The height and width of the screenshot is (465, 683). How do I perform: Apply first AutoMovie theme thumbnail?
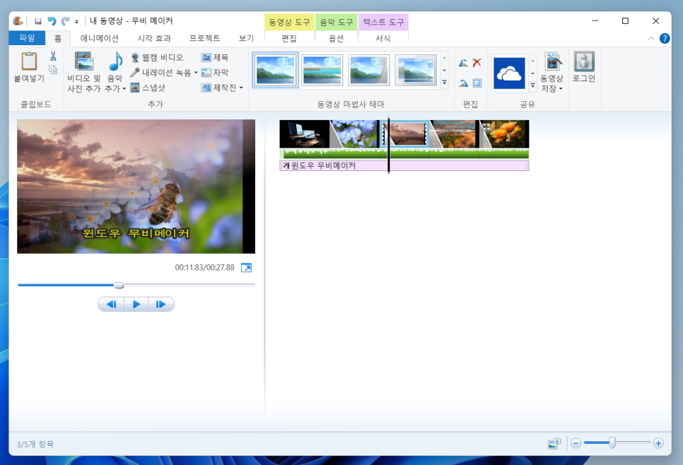[x=275, y=70]
